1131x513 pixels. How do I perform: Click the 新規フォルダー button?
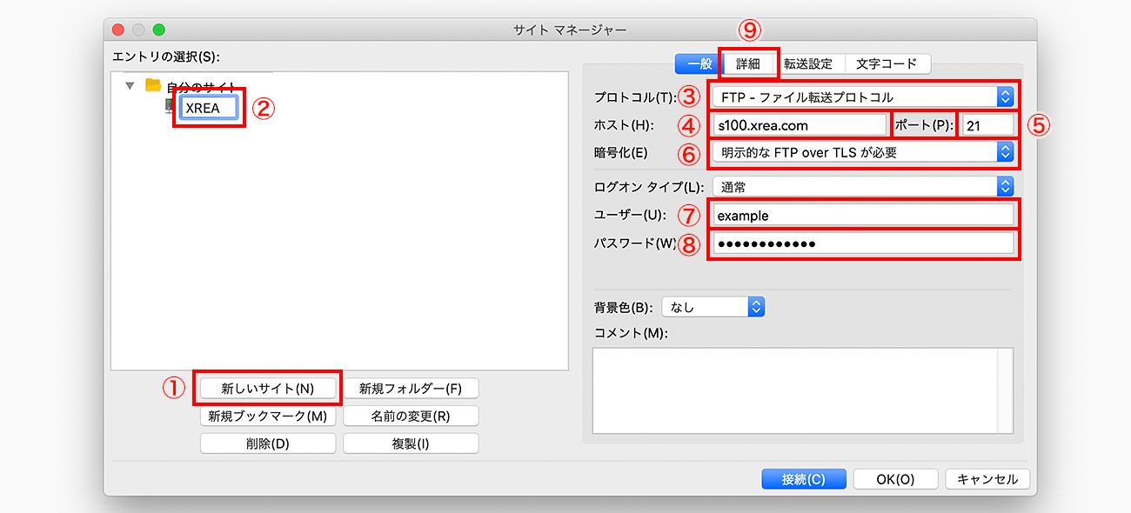tap(411, 388)
